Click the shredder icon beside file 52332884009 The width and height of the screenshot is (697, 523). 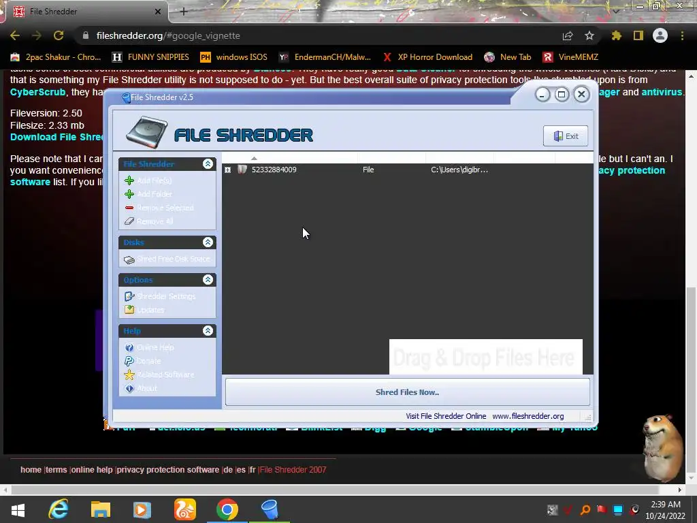pyautogui.click(x=242, y=170)
